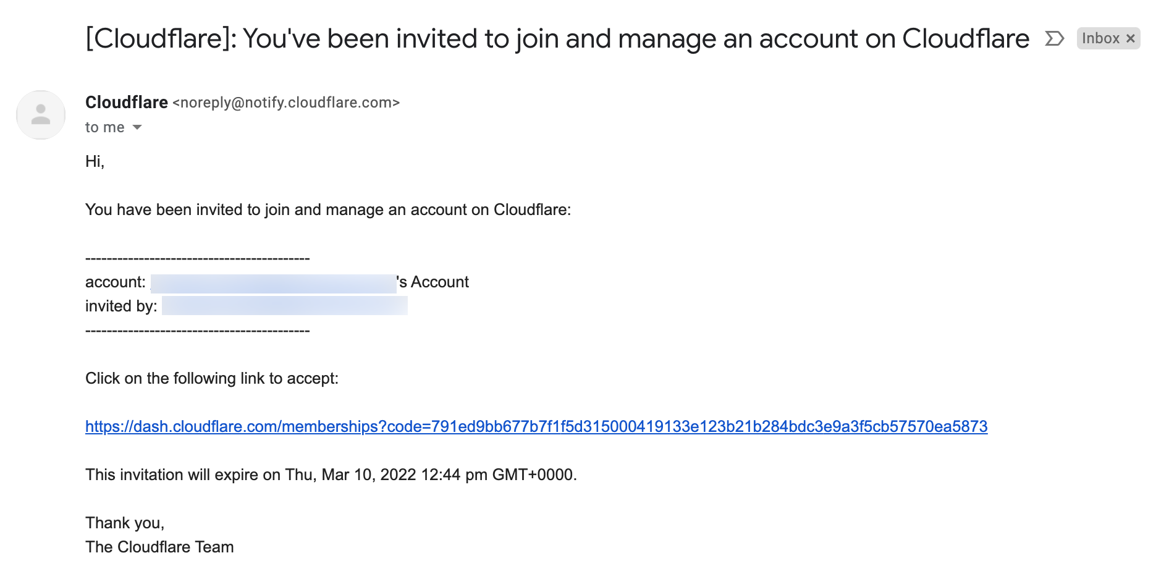Click the "Click on the following link" text
Image resolution: width=1169 pixels, height=587 pixels.
[212, 379]
